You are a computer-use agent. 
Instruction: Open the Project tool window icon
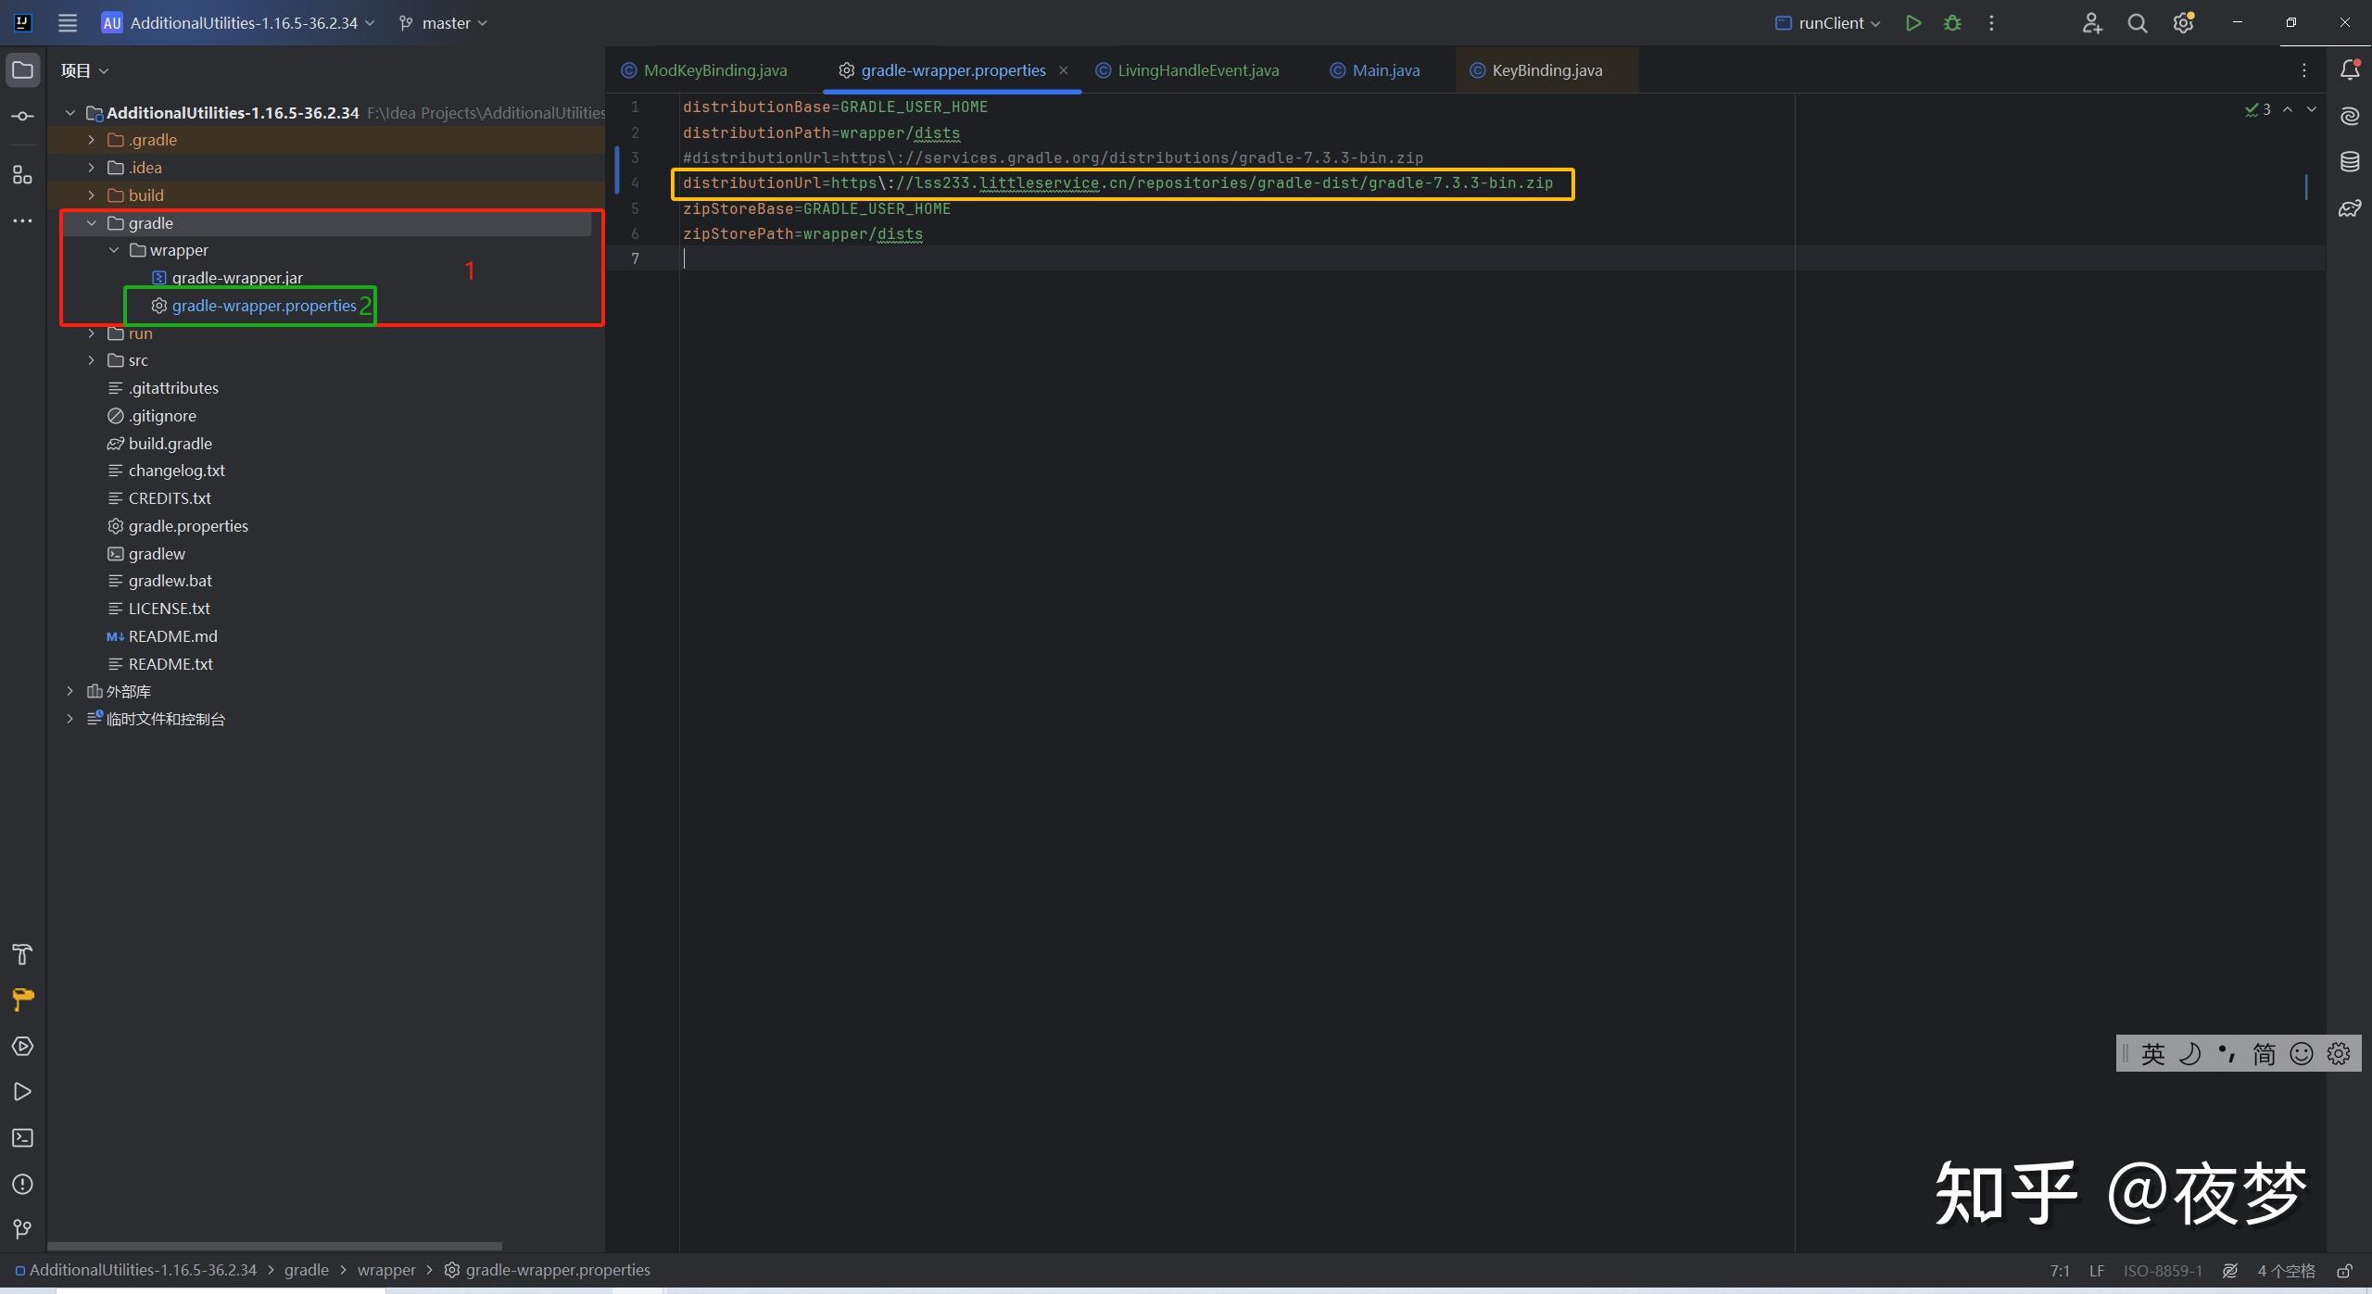click(x=23, y=70)
